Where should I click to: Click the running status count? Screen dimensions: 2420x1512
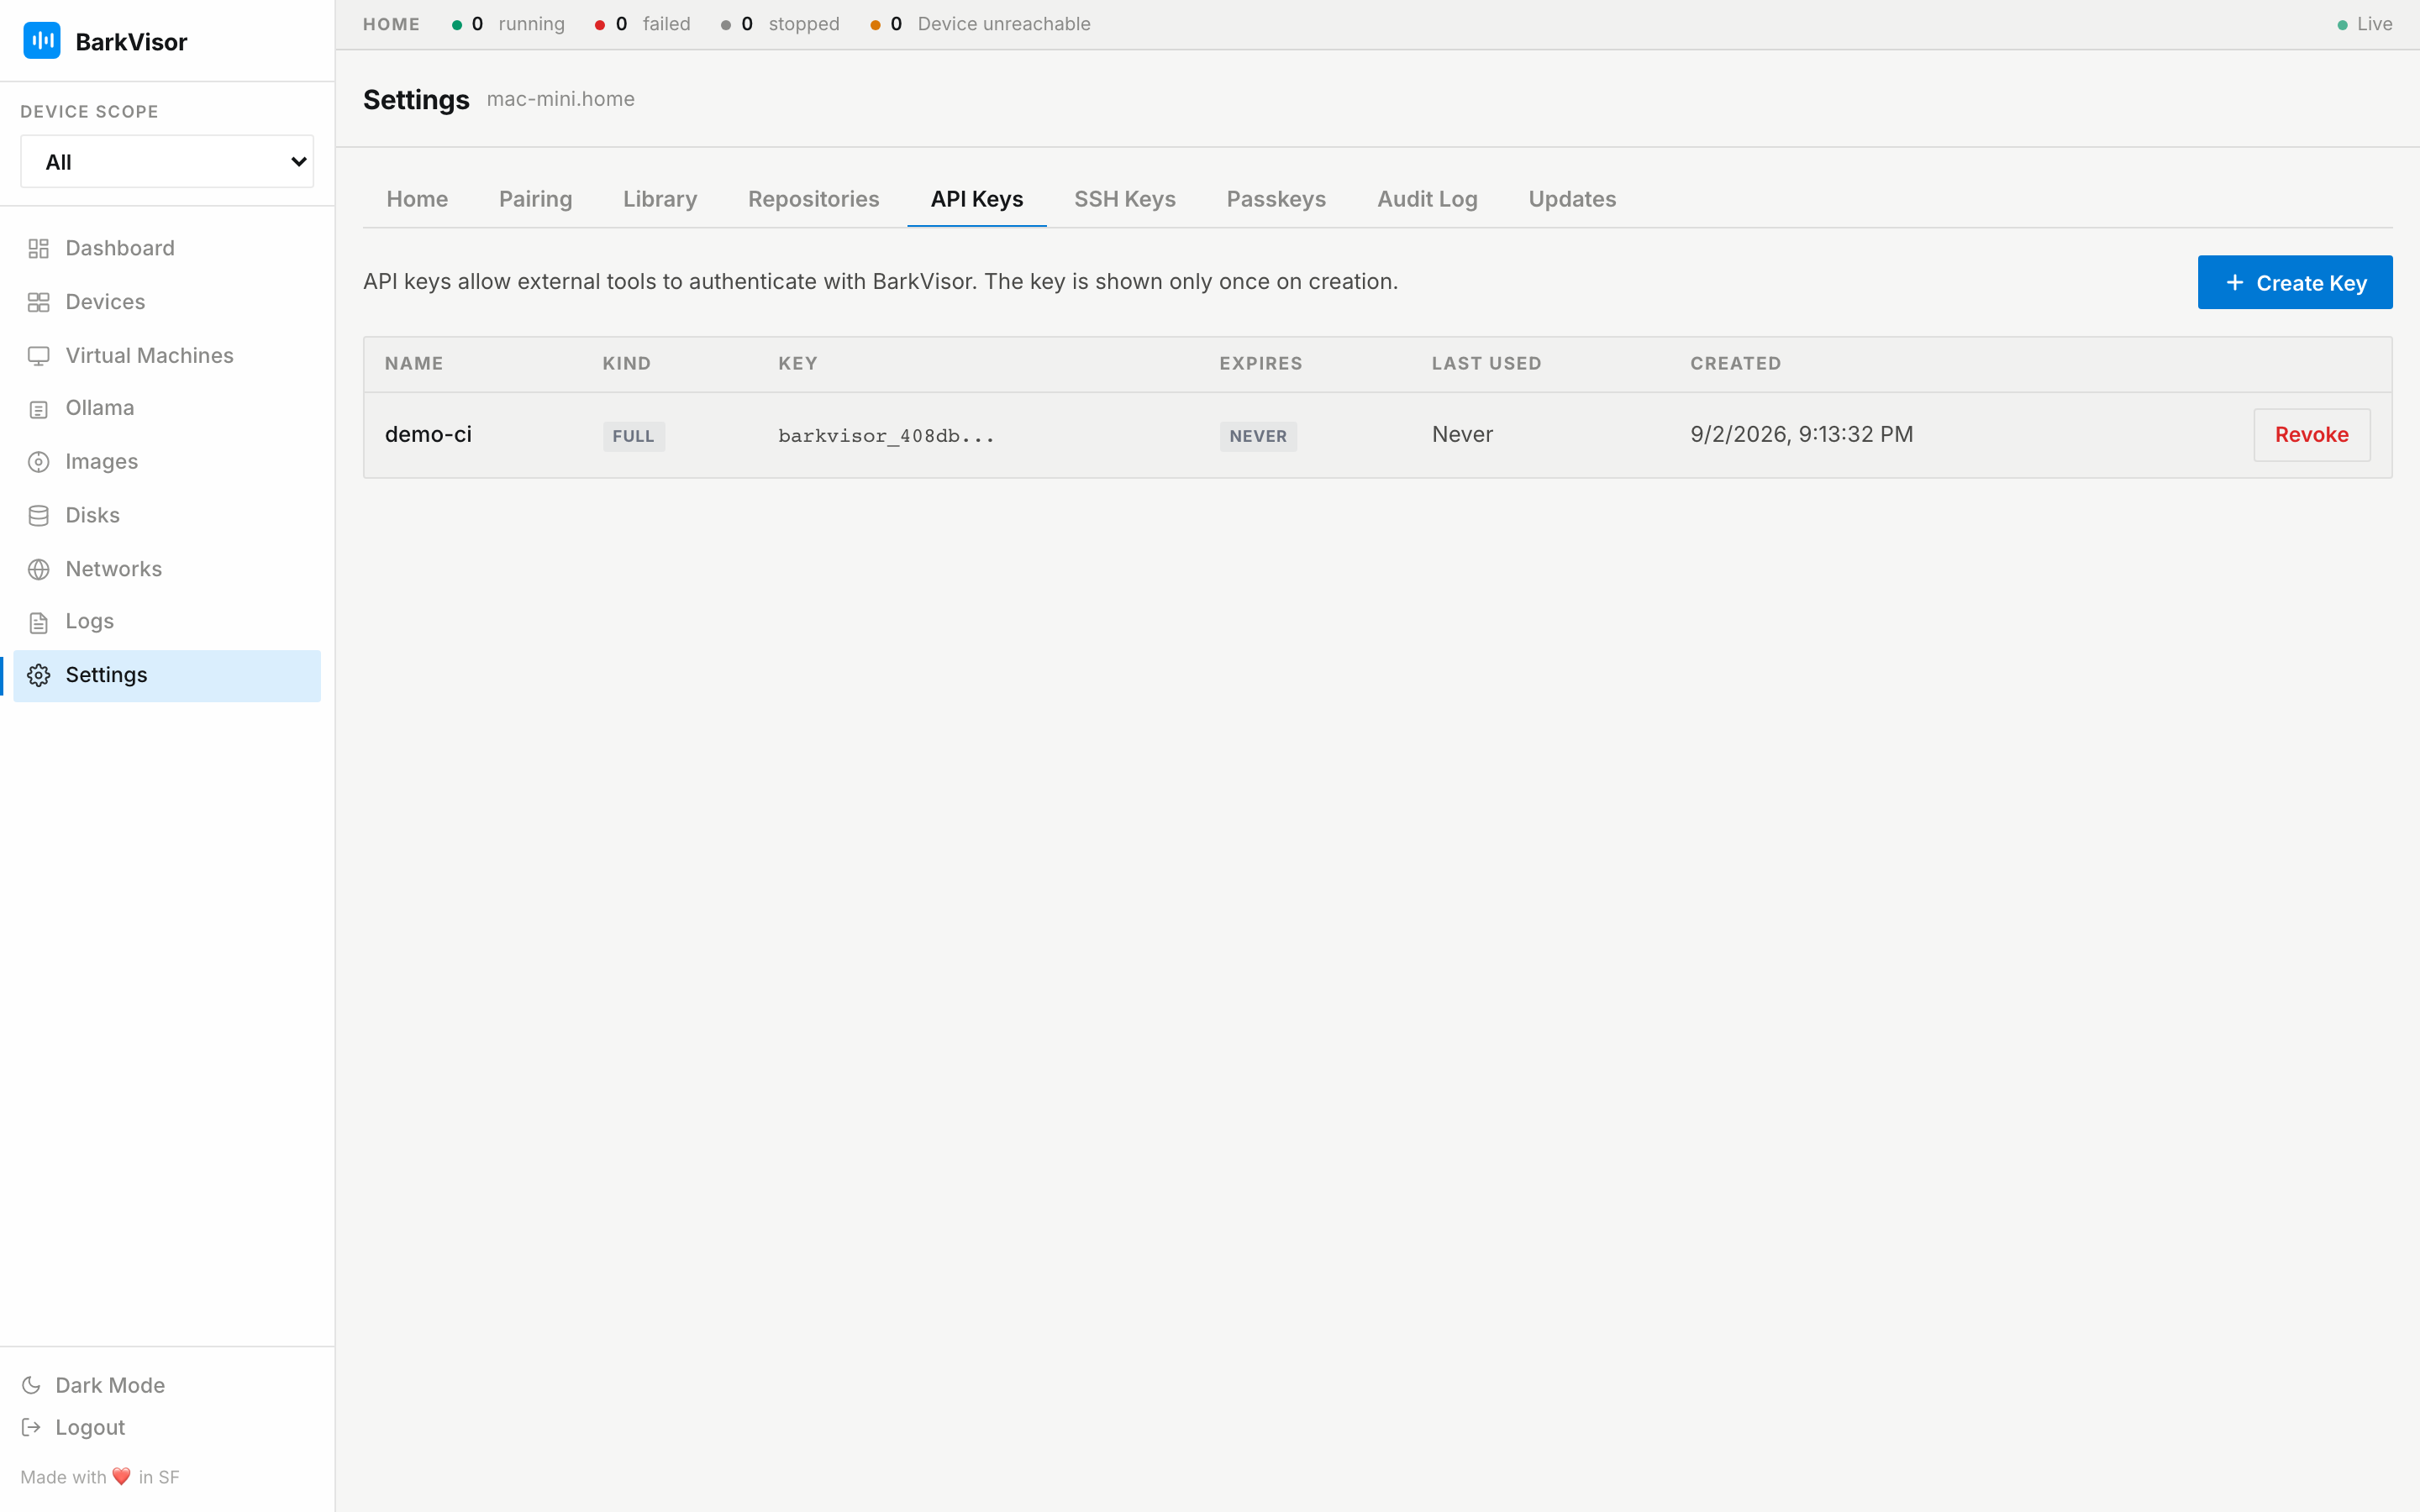pos(508,24)
